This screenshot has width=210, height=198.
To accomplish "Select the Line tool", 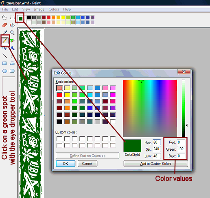I will [5, 56].
